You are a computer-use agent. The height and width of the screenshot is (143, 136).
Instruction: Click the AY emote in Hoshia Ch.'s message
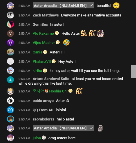(79, 91)
